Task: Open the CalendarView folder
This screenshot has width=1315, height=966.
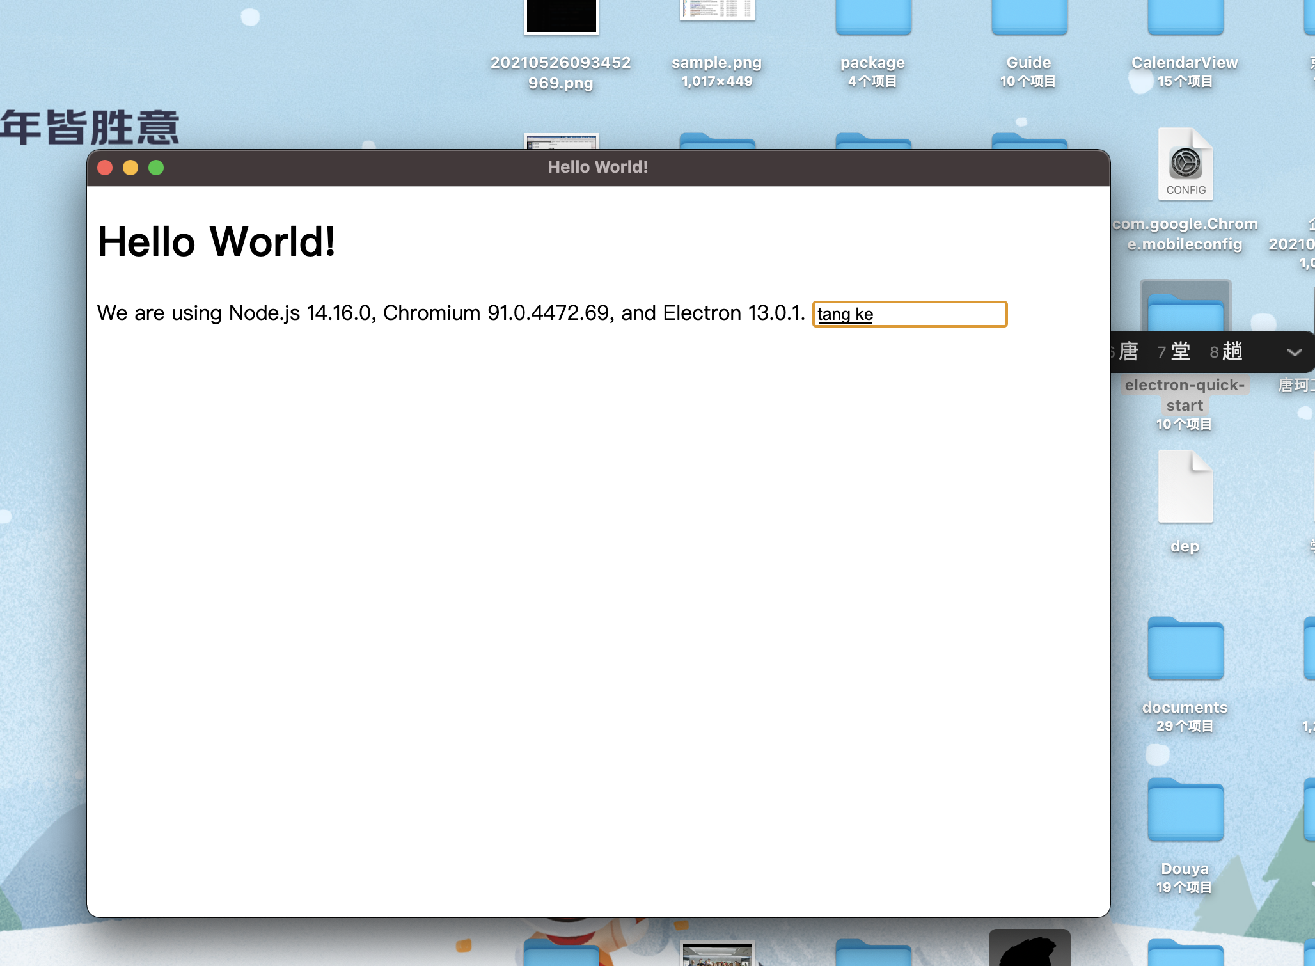Action: point(1185,17)
